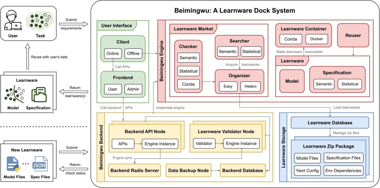Expand the Learnware Market section
Viewport: 380px width, 188px height.
tap(193, 29)
